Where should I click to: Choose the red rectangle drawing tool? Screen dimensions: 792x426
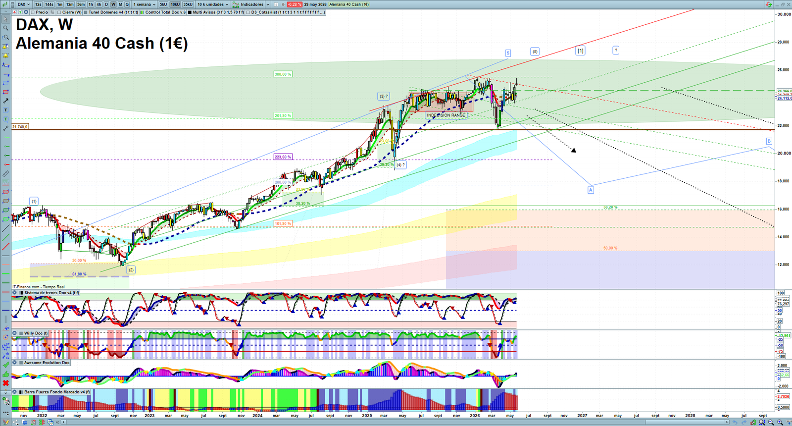[5, 92]
